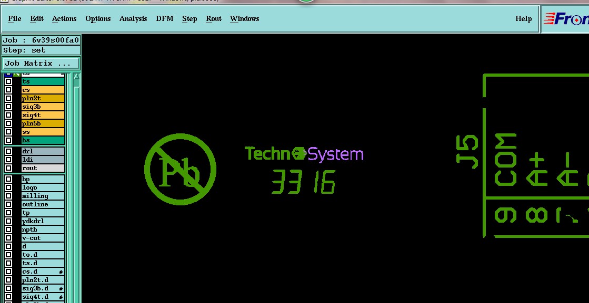The width and height of the screenshot is (589, 303).
Task: Select the J5 silkscreen designator
Action: [x=467, y=151]
